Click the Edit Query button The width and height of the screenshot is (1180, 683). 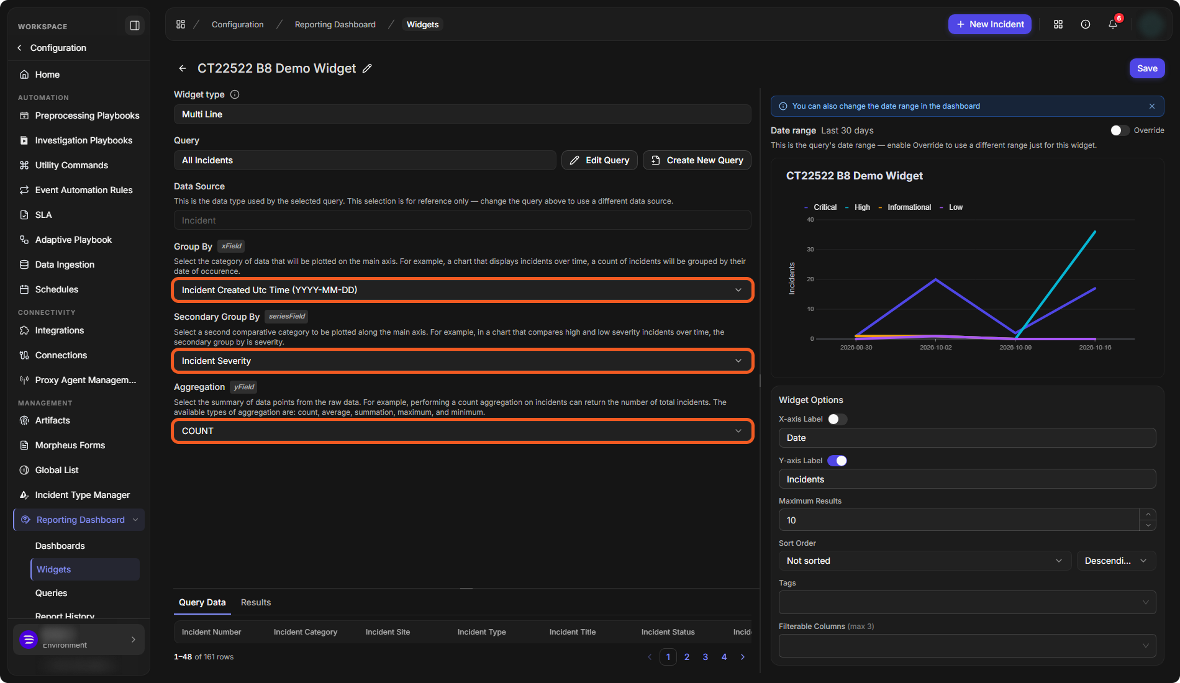pyautogui.click(x=599, y=160)
